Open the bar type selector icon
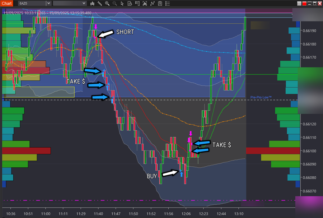 click(x=93, y=3)
